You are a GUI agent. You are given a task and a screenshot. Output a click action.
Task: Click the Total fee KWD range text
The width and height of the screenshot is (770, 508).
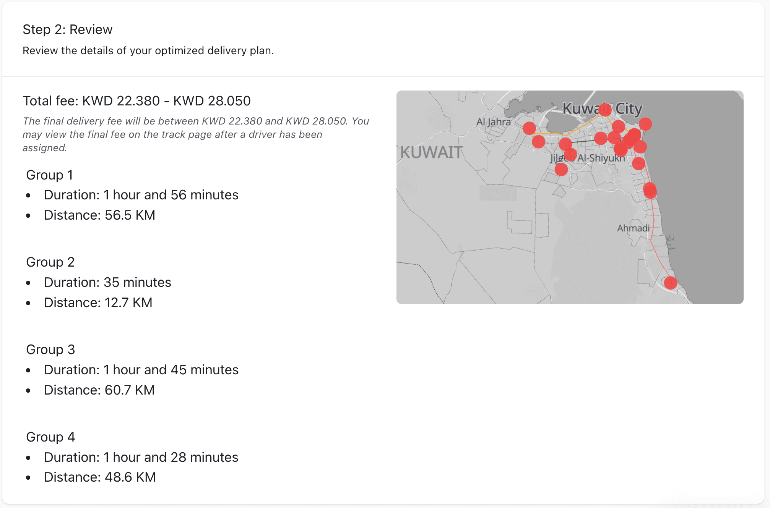pos(136,101)
